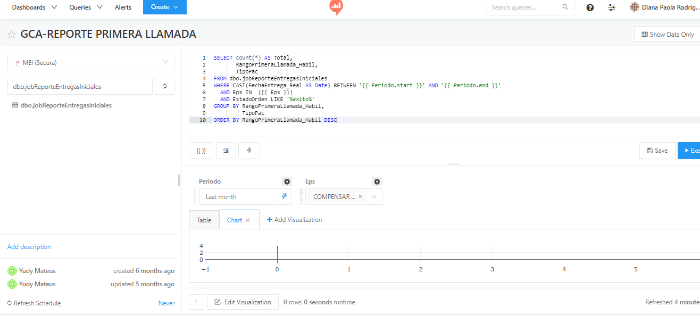The height and width of the screenshot is (315, 700).
Task: Toggle autocomplete lightning icon
Action: point(249,151)
